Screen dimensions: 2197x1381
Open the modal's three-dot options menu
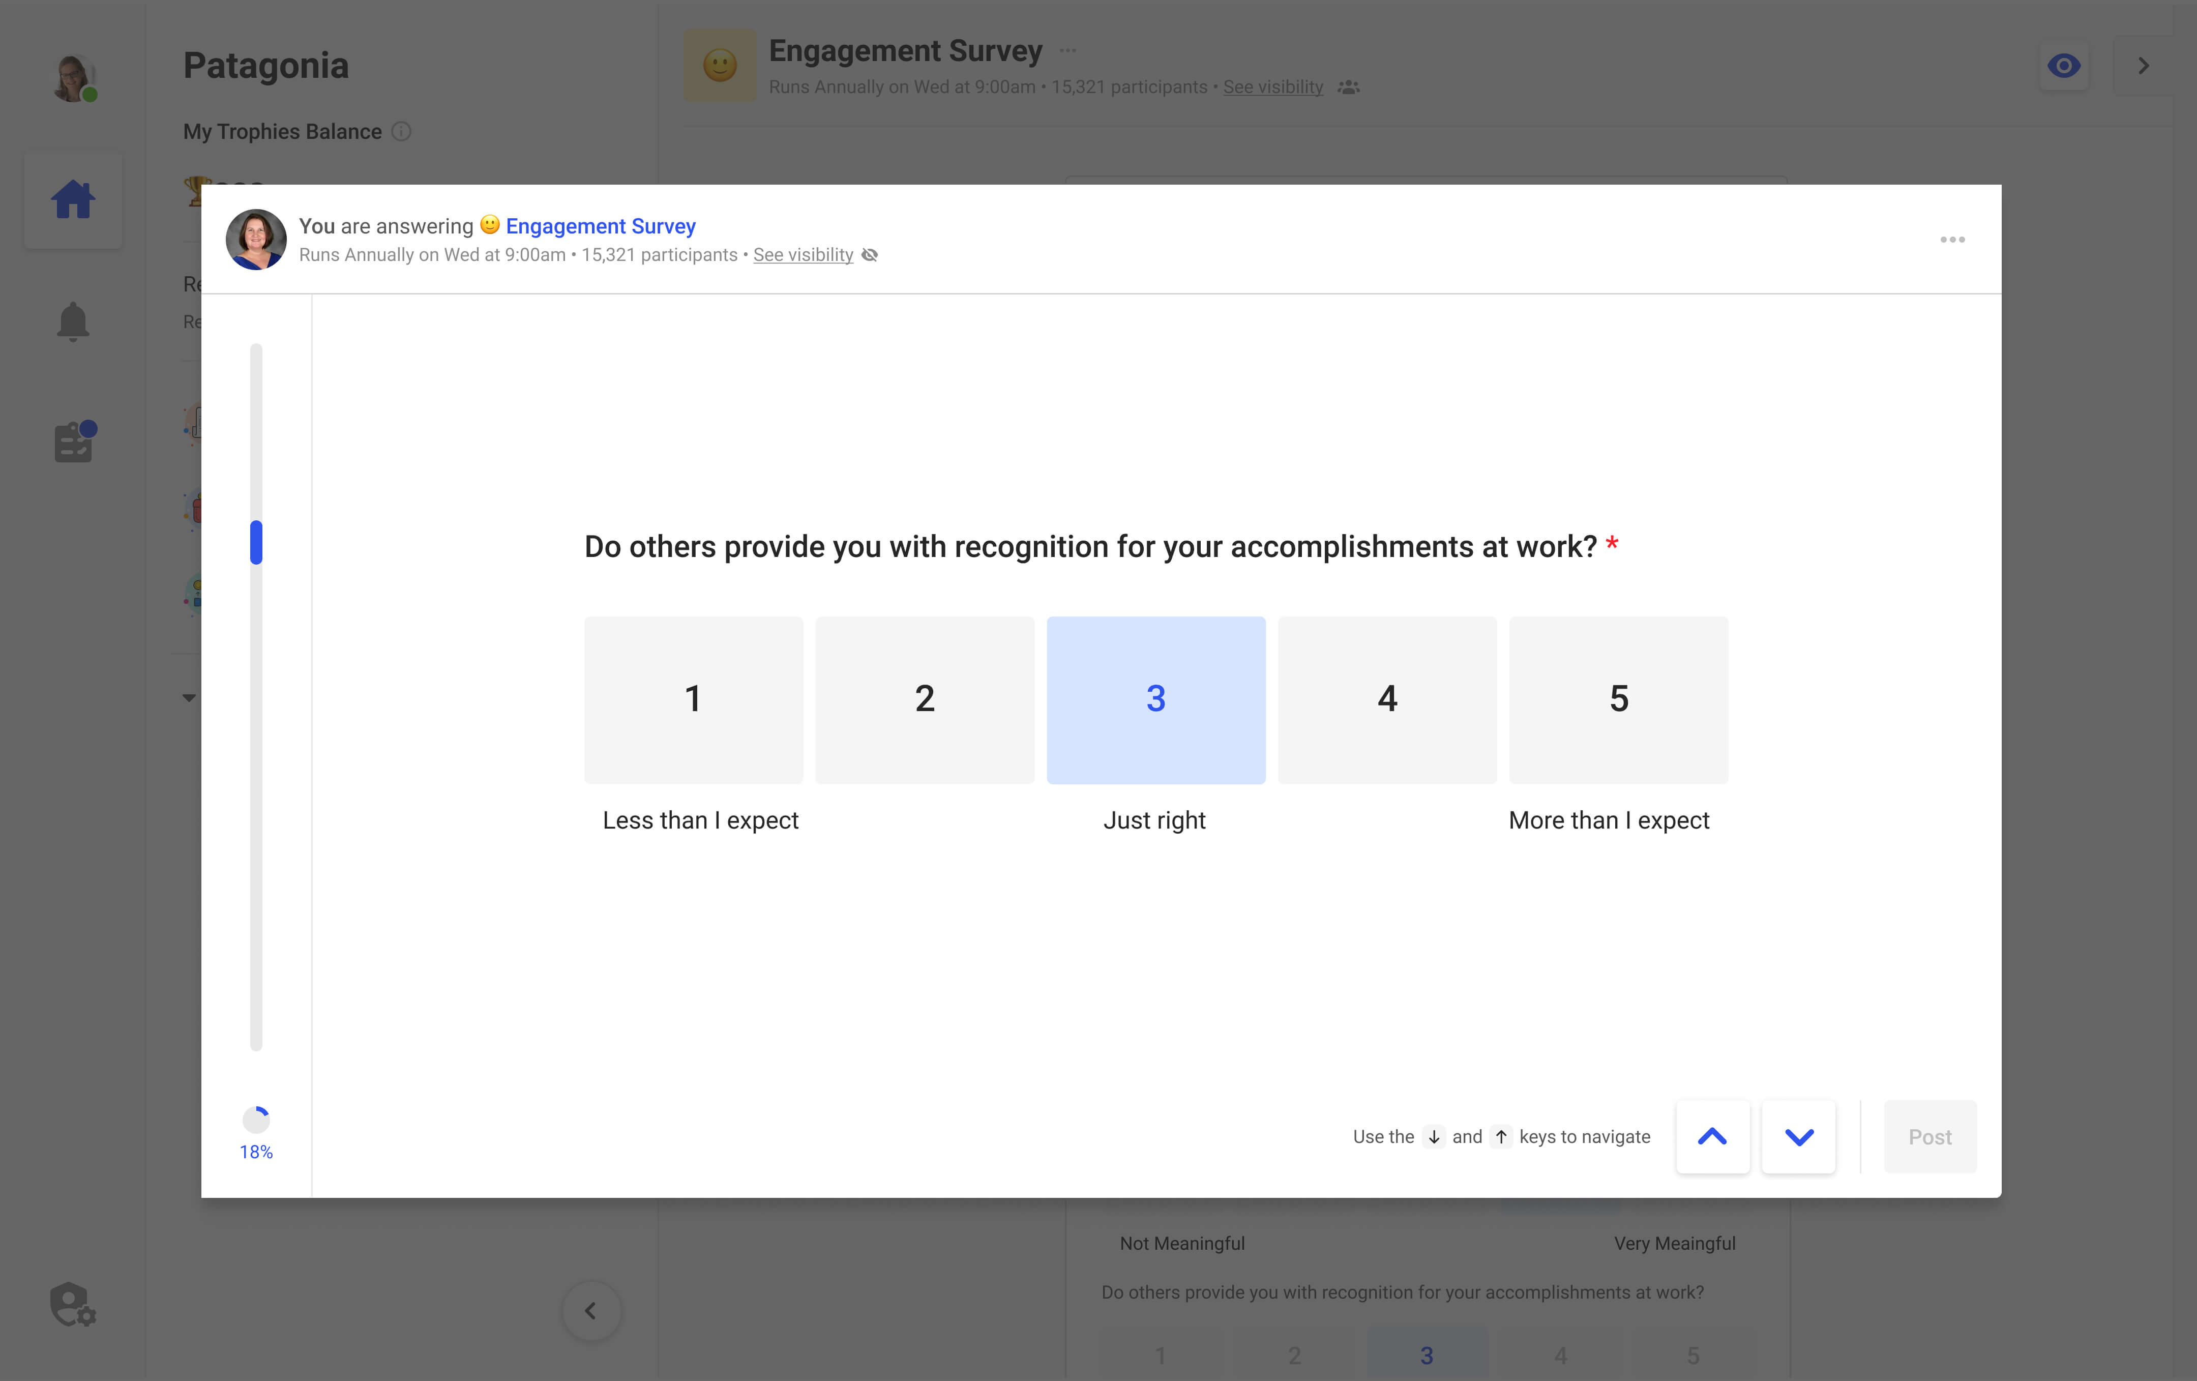click(1952, 239)
